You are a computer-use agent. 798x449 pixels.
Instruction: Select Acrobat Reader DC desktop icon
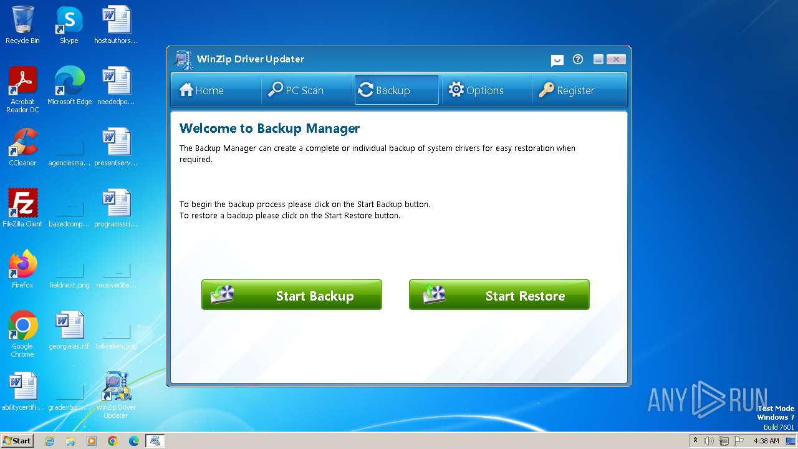pyautogui.click(x=22, y=90)
